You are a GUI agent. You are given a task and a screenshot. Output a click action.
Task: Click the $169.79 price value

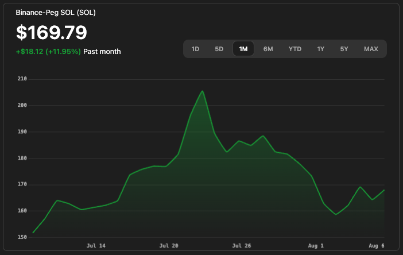pyautogui.click(x=52, y=32)
